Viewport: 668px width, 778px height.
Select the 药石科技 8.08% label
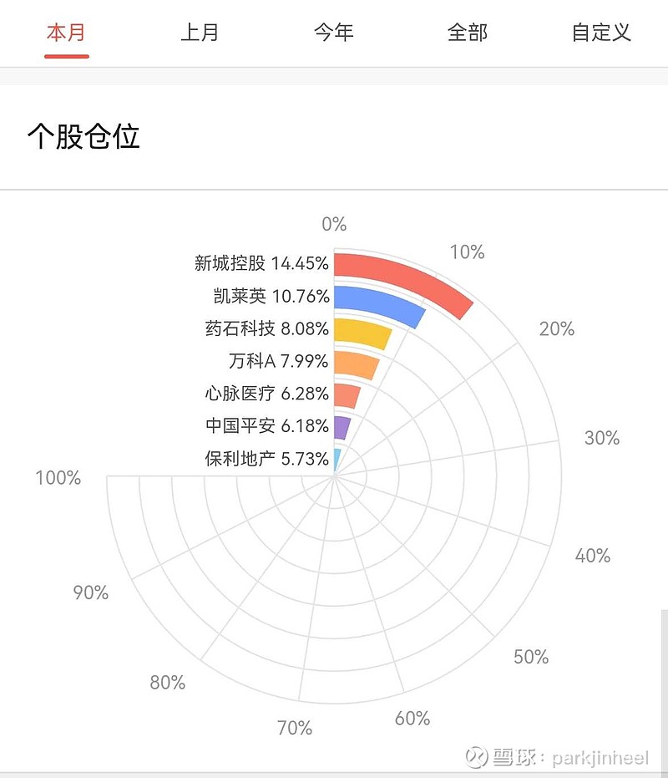pyautogui.click(x=266, y=329)
